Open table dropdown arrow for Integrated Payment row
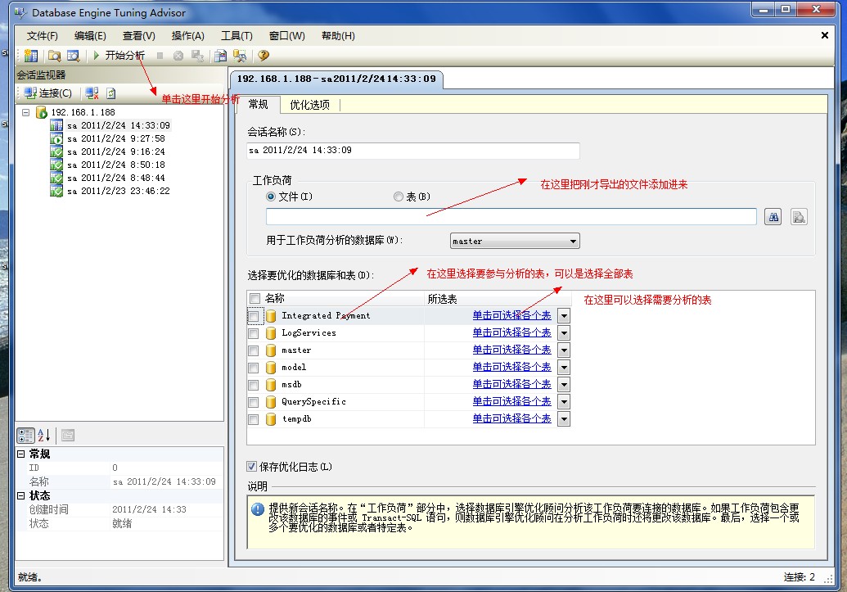This screenshot has width=847, height=592. pyautogui.click(x=564, y=316)
